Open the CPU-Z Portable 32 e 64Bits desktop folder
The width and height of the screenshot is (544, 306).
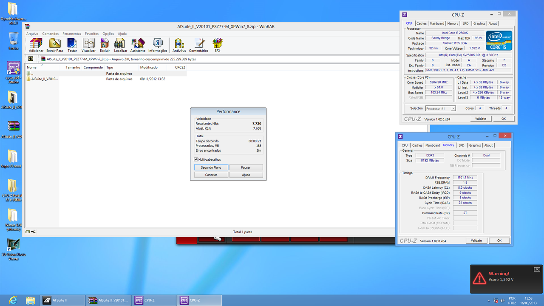click(x=13, y=190)
